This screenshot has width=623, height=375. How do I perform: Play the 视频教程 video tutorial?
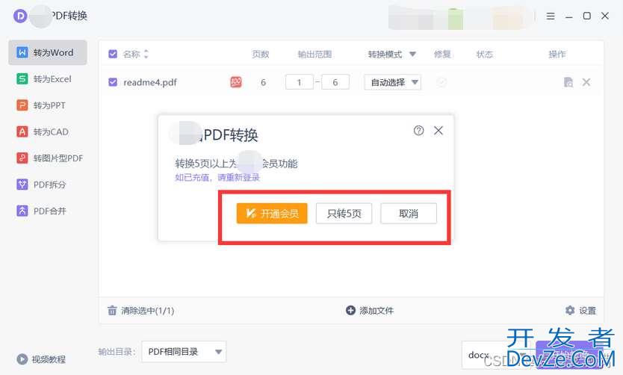coord(22,359)
